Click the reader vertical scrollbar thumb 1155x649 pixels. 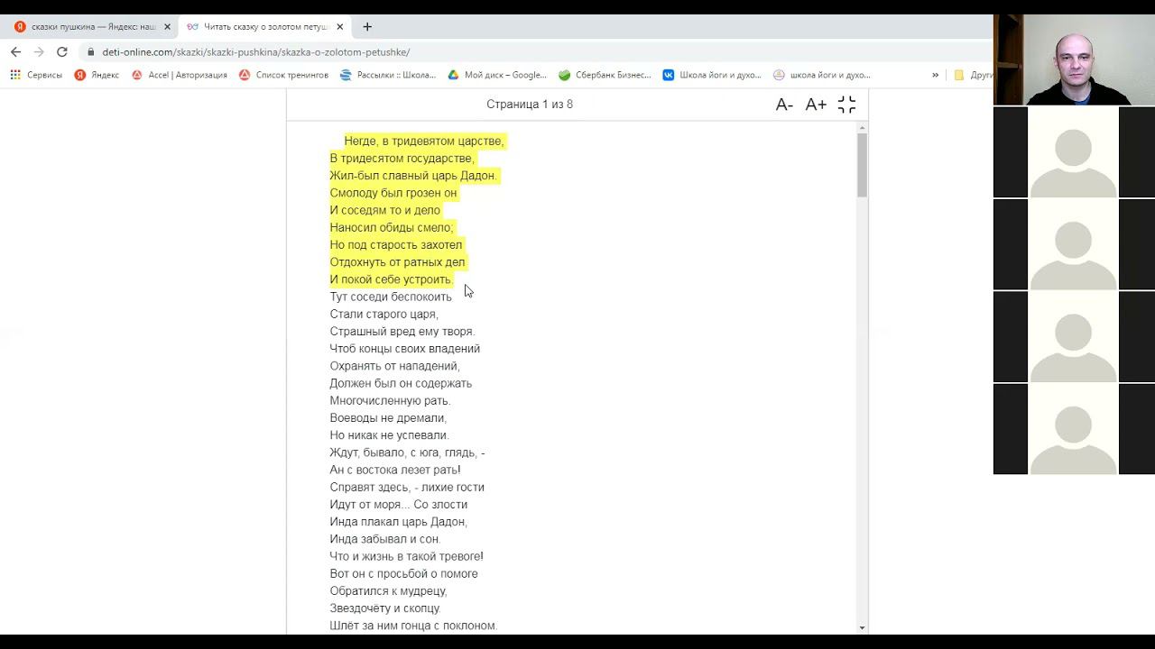coord(862,165)
